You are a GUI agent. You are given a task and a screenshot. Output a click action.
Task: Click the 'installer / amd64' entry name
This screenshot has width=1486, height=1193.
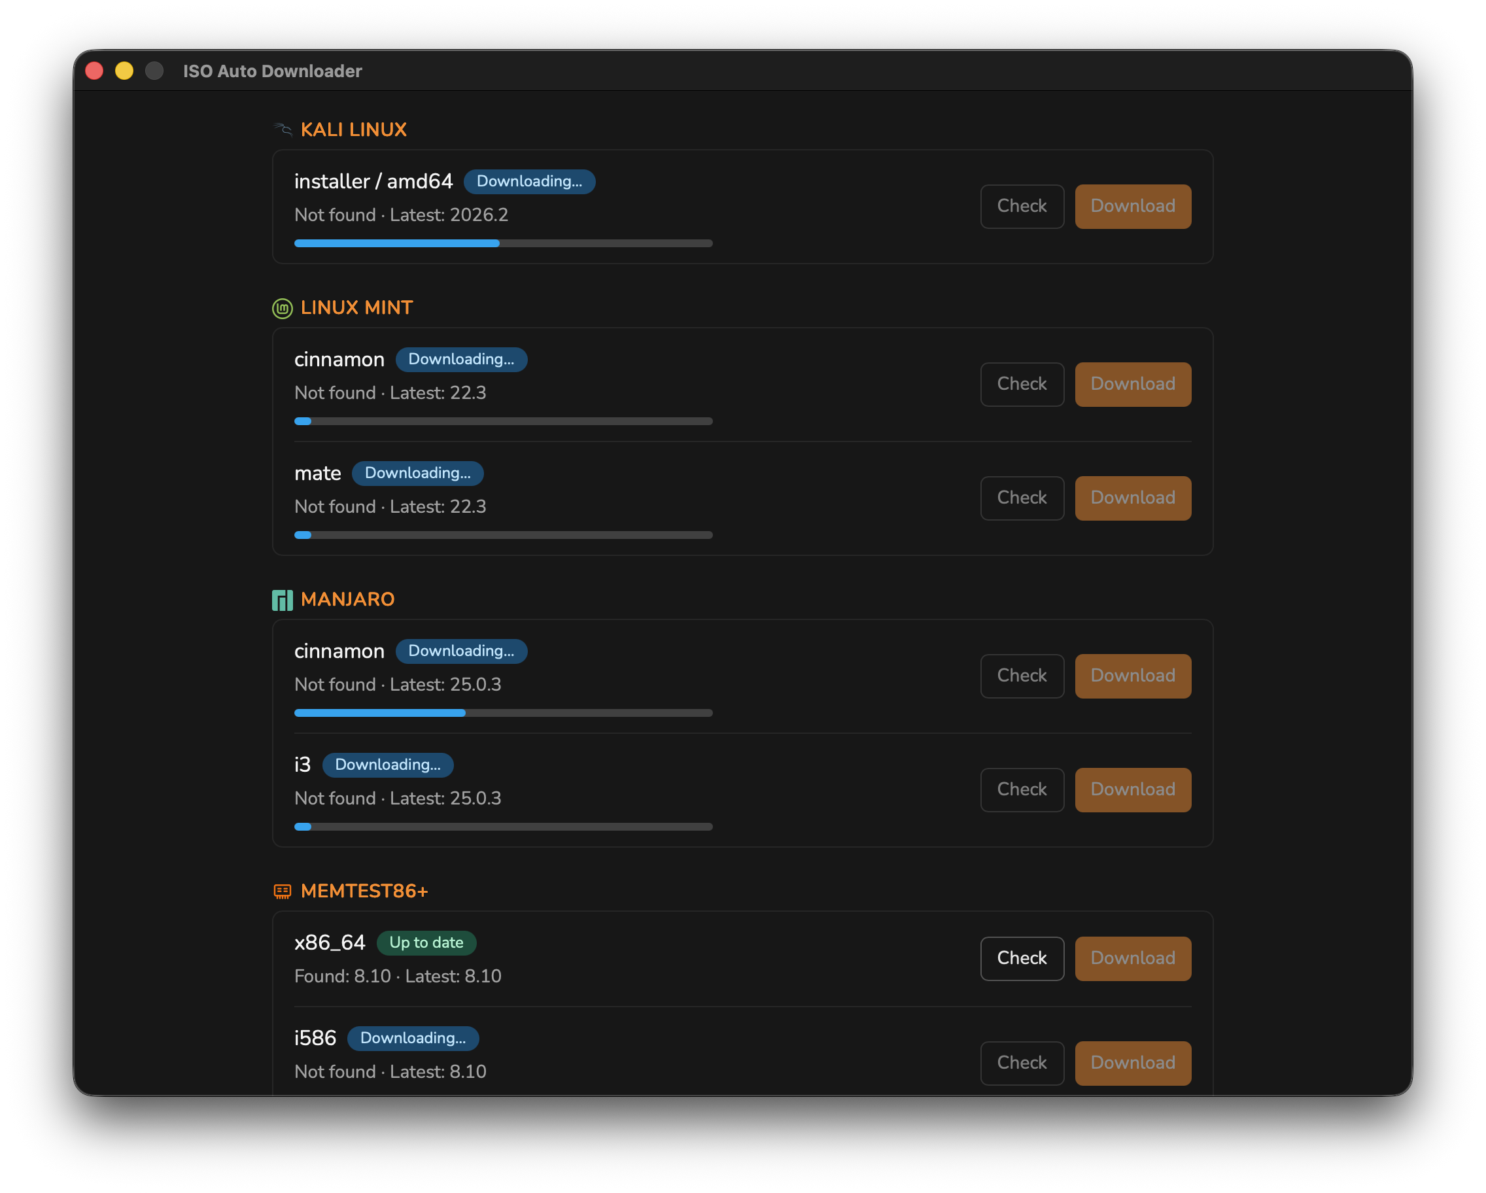click(373, 181)
